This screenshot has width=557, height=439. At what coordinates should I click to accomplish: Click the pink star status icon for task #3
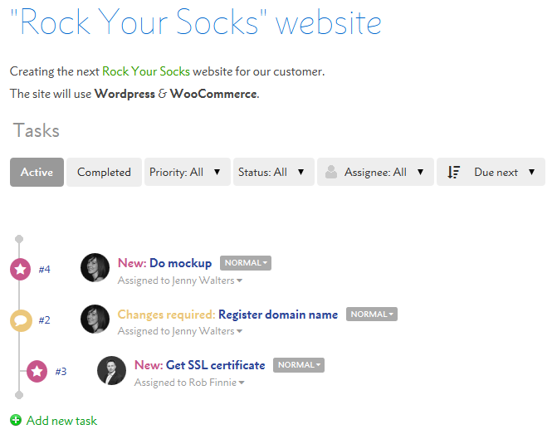tap(37, 371)
